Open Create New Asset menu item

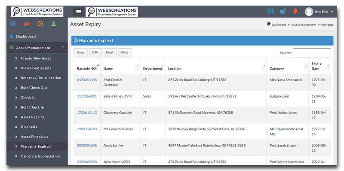tap(36, 58)
